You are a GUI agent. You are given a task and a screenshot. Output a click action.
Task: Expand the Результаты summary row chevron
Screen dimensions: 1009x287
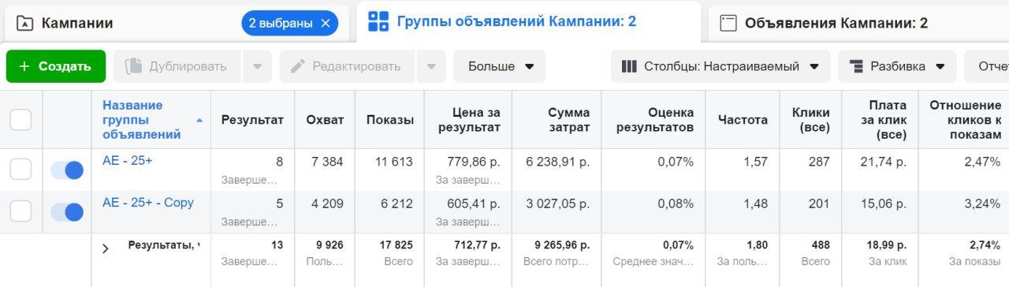tap(106, 248)
